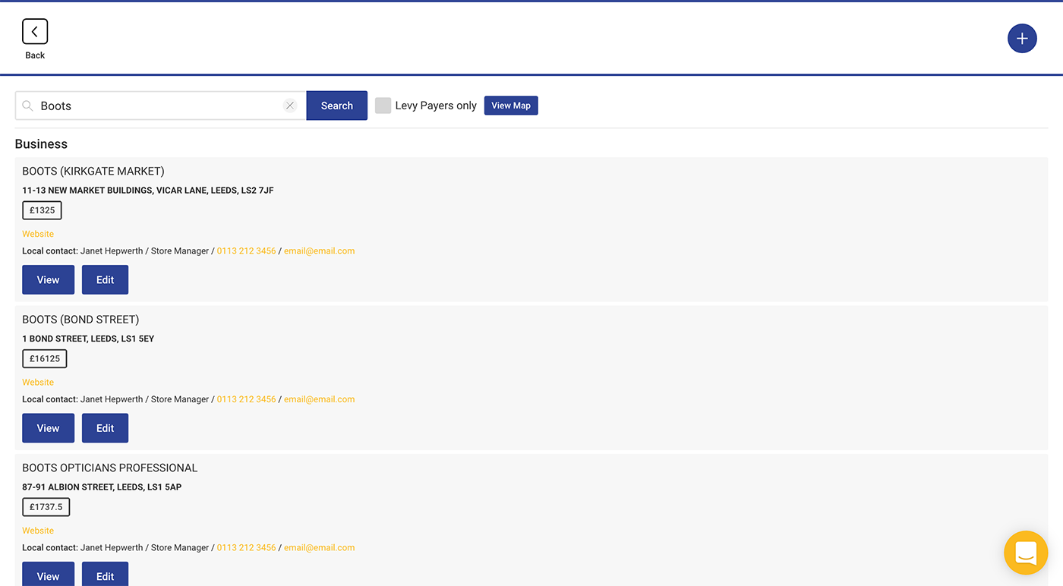The height and width of the screenshot is (586, 1063).
Task: Tick the Levy Payers only checkbox
Action: [383, 106]
